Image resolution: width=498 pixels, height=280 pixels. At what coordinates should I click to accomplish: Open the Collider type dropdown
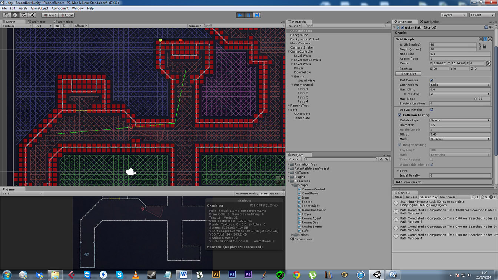pyautogui.click(x=459, y=120)
